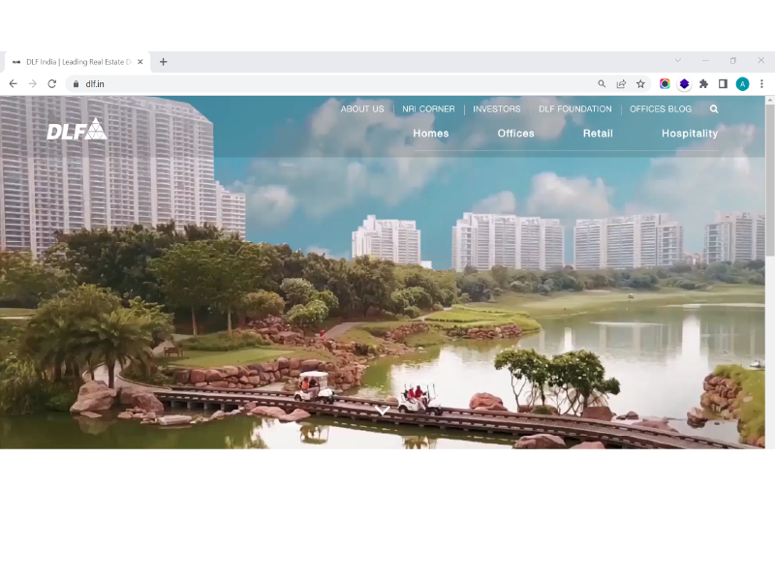Viewport: 775px width, 581px height.
Task: Open the NRI CORNER link
Action: [428, 109]
